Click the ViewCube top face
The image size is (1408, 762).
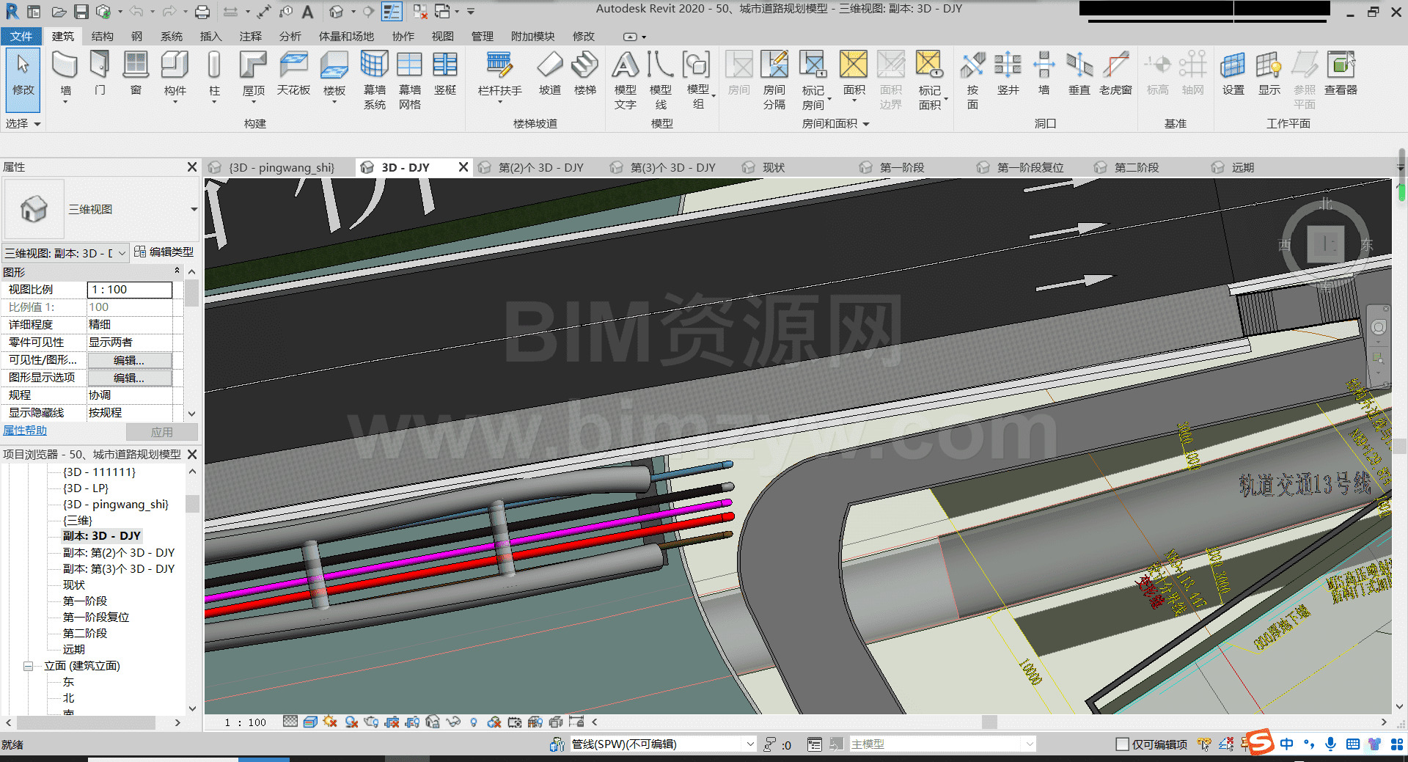pyautogui.click(x=1325, y=243)
